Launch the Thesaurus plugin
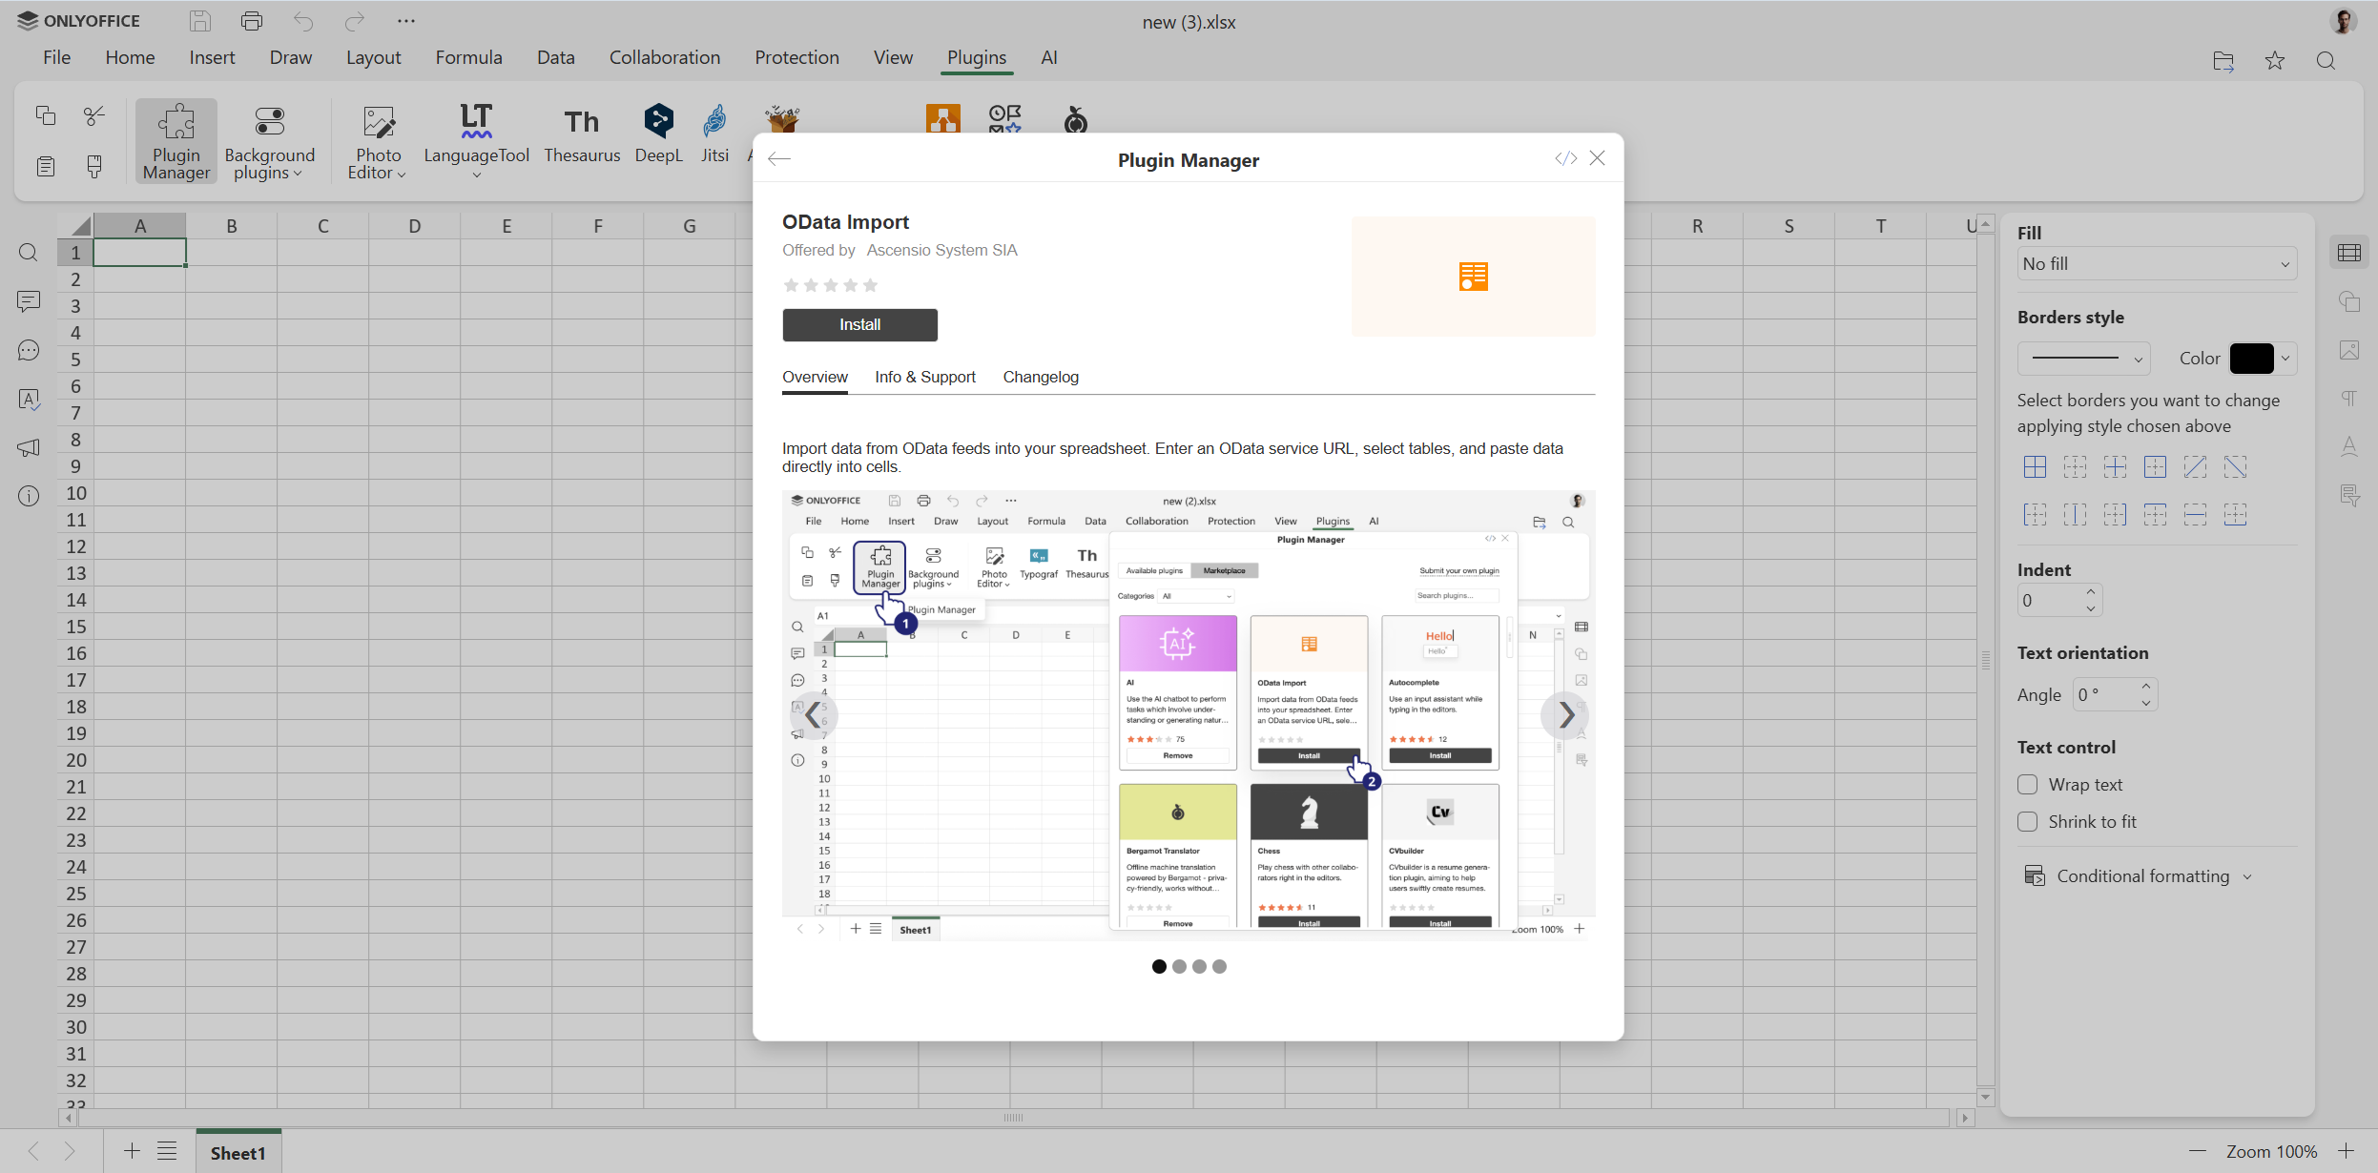This screenshot has width=2378, height=1173. pos(581,134)
